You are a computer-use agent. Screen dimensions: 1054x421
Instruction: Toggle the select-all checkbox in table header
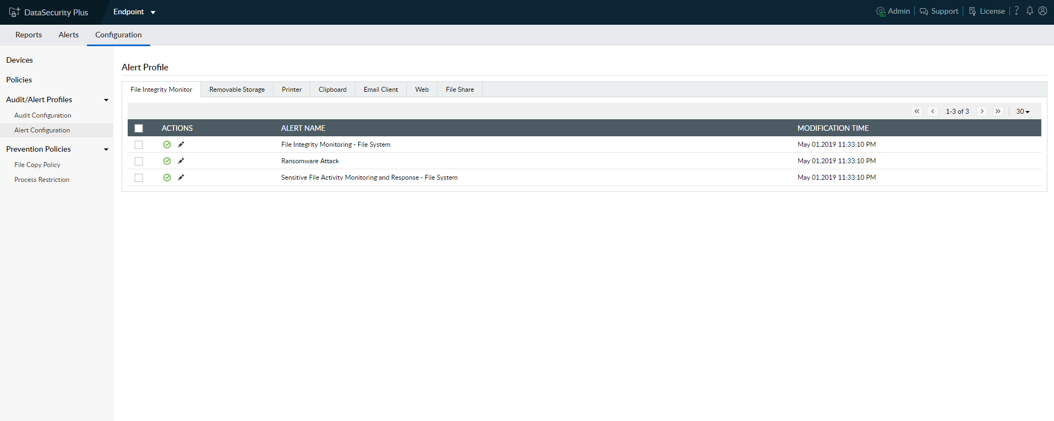139,128
